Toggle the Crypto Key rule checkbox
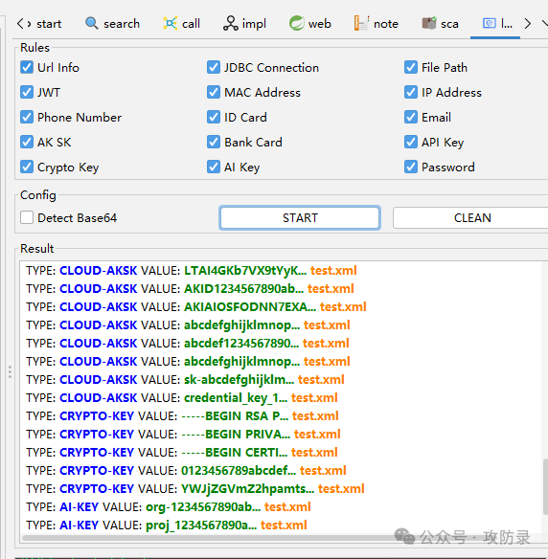548x559 pixels. 27,167
